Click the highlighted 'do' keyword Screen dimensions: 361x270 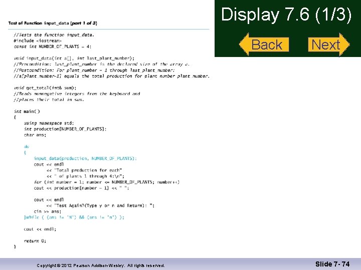click(26, 146)
